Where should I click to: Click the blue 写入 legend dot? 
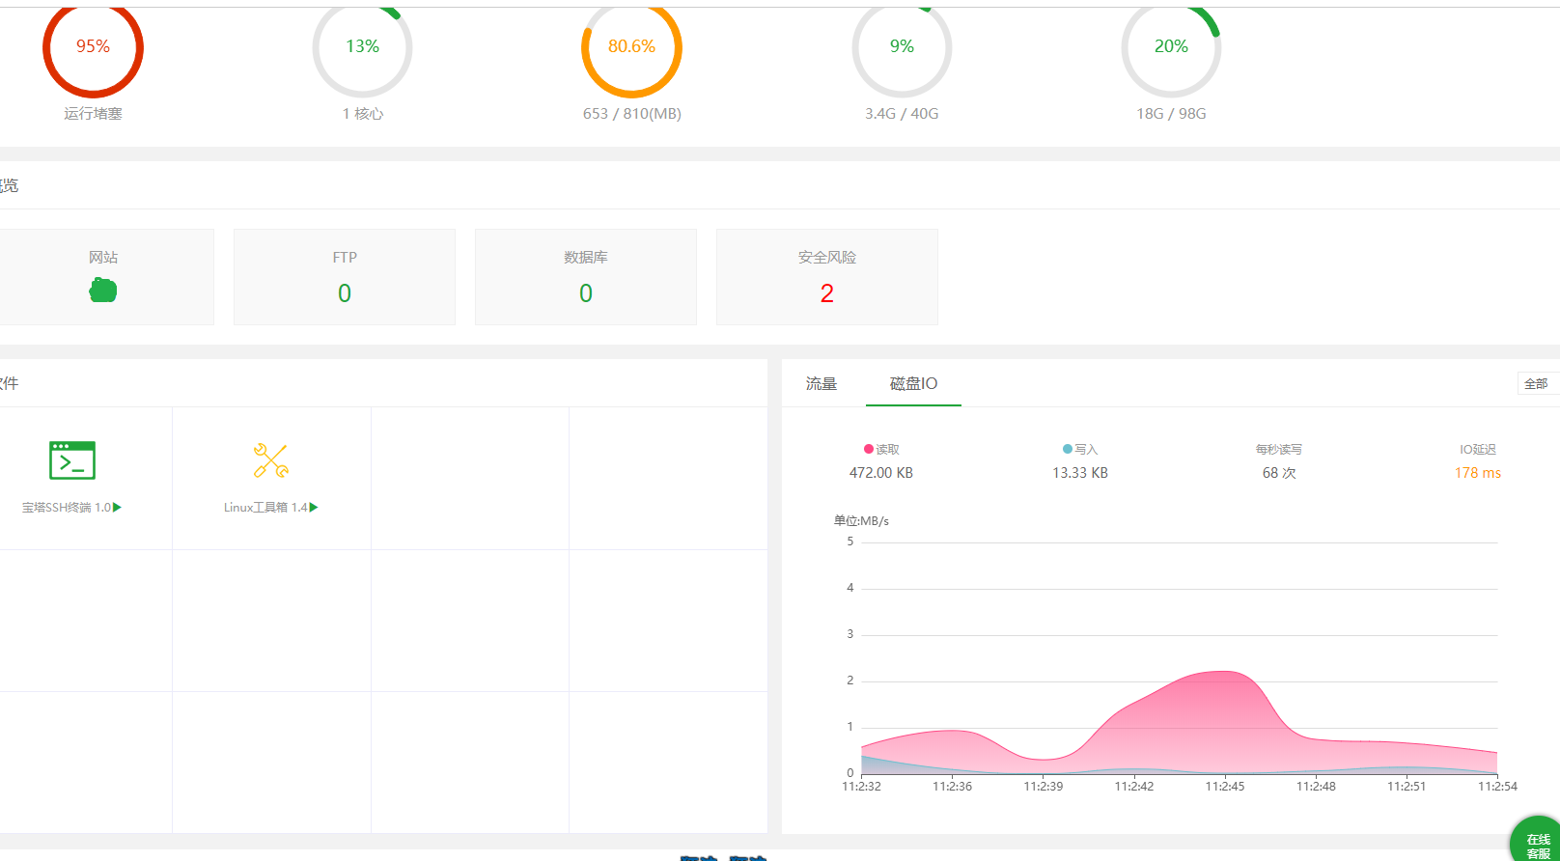[x=1068, y=449]
